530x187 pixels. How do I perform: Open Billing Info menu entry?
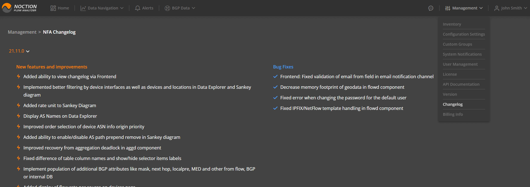click(x=453, y=114)
